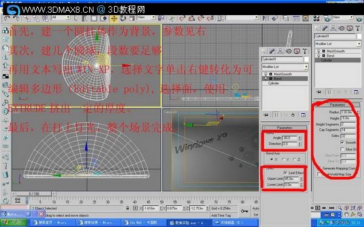
Task: Select the Y Bend Axis radio button
Action: coord(283,159)
